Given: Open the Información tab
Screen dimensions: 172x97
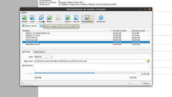Looking at the screenshot, I should pos(39,52).
